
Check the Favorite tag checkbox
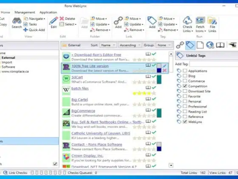click(185, 96)
